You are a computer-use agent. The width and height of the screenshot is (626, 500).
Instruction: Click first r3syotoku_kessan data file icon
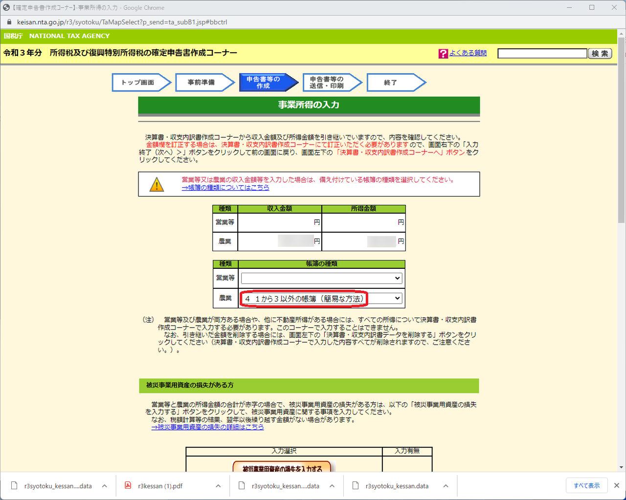(x=14, y=485)
